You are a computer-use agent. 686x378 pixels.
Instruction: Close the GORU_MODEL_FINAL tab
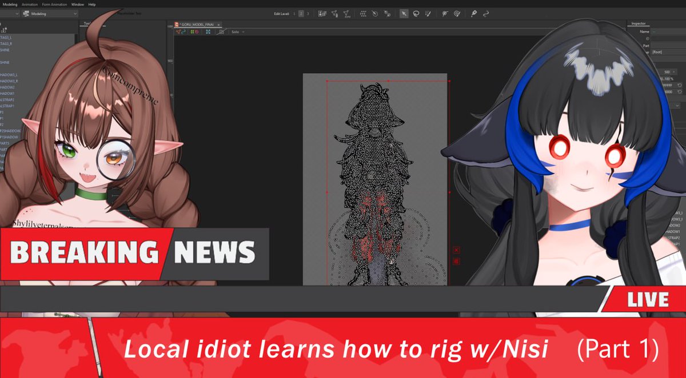(x=218, y=25)
